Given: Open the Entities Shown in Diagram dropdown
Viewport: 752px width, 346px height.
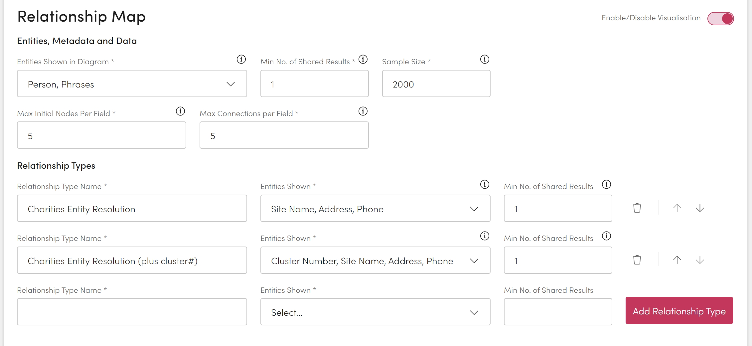Looking at the screenshot, I should click(132, 84).
